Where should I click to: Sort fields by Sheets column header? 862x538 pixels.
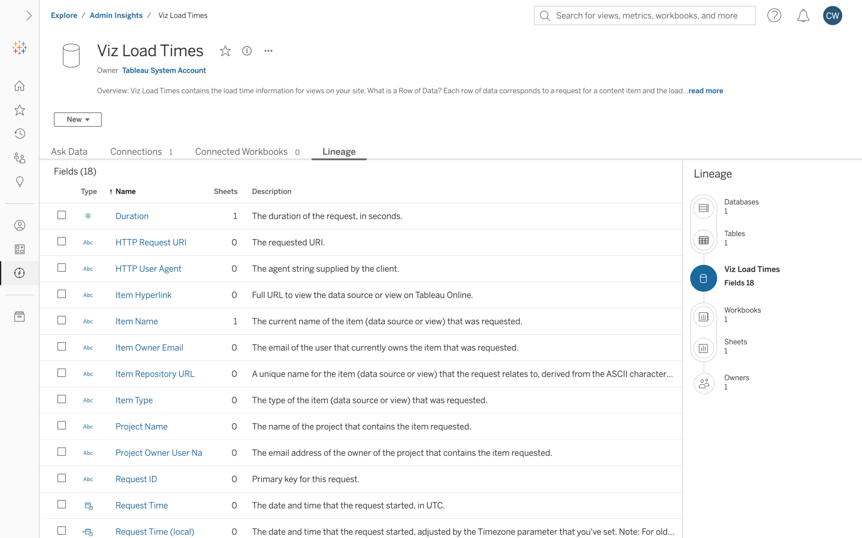tap(225, 192)
